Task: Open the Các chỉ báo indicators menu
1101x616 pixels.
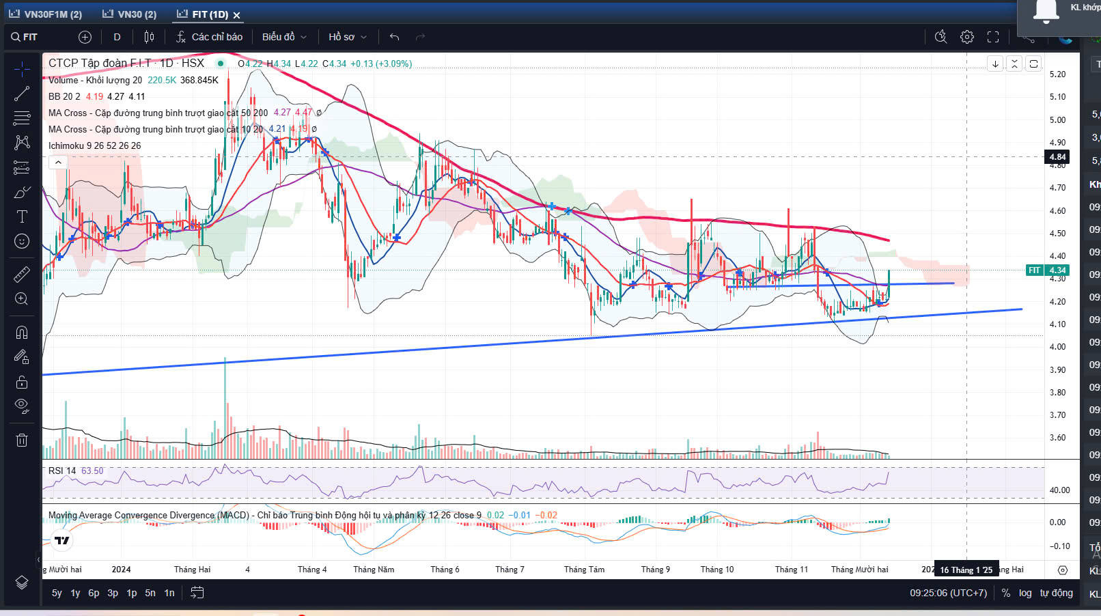Action: tap(209, 37)
